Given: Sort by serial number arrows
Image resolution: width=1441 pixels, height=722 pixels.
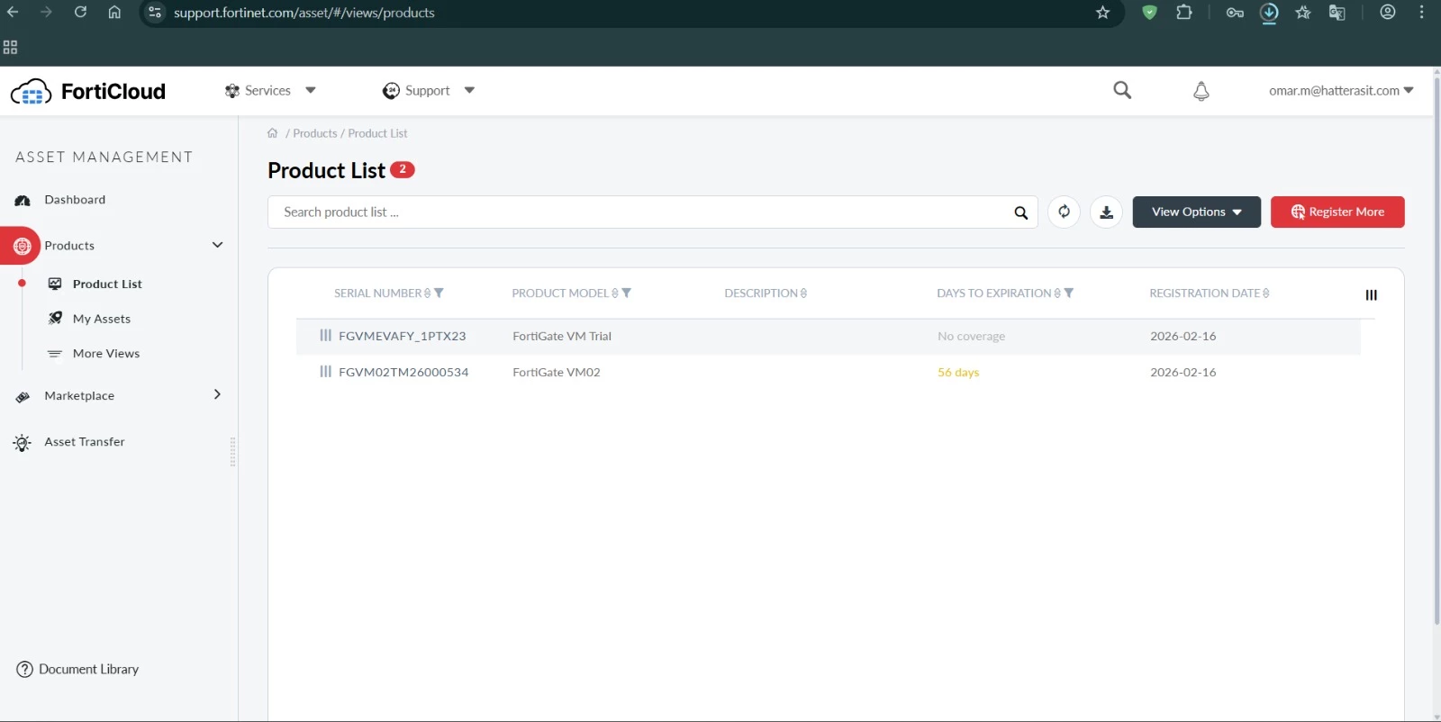Looking at the screenshot, I should (x=427, y=293).
